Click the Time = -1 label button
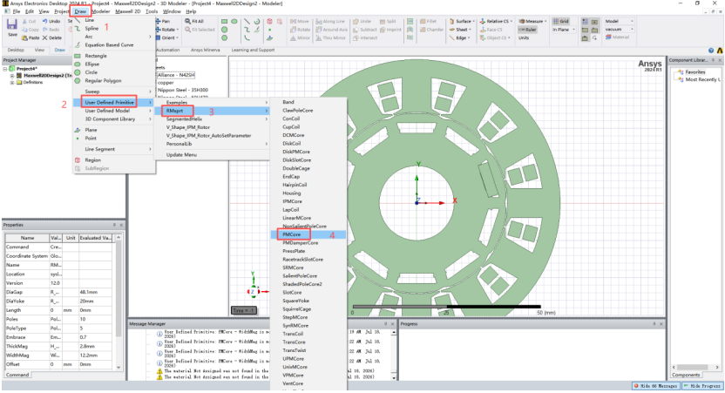The height and width of the screenshot is (393, 725). [244, 310]
